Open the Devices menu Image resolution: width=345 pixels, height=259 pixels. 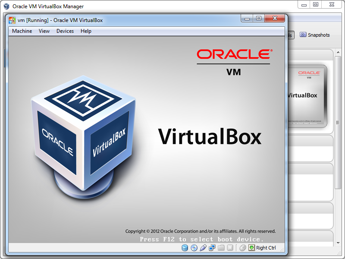click(65, 31)
